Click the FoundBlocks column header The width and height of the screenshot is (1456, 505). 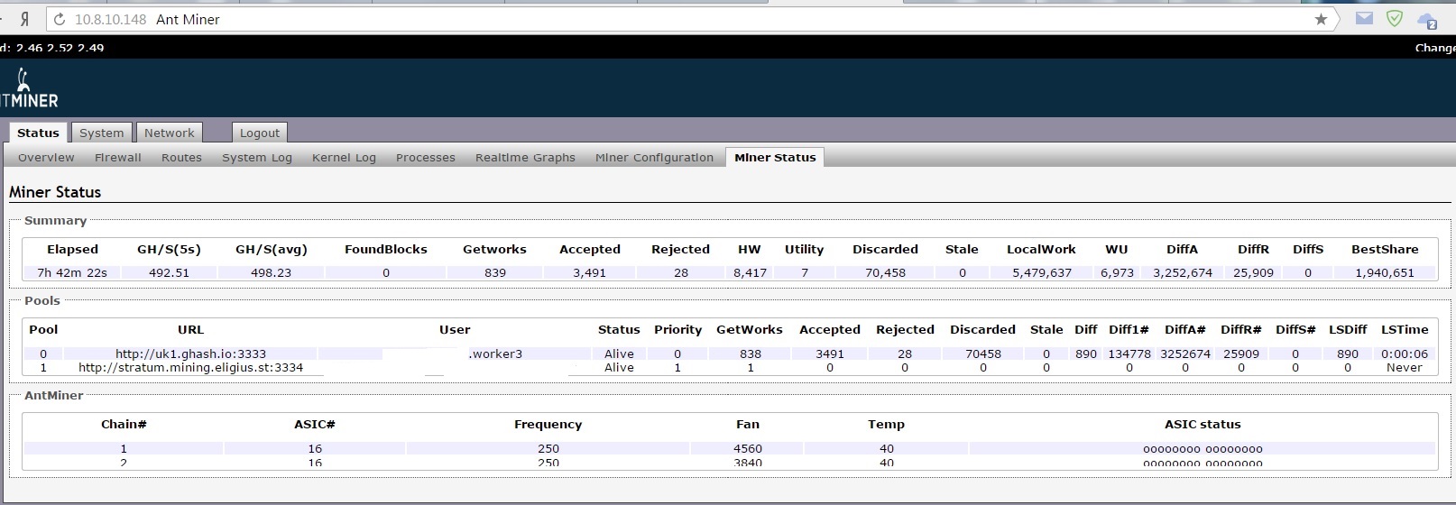point(386,249)
